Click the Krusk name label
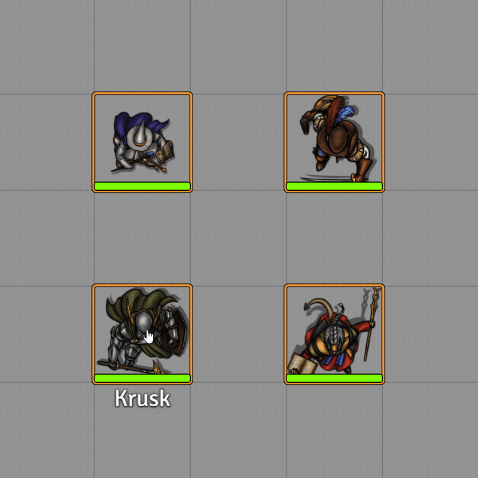478x478 pixels. tap(142, 398)
